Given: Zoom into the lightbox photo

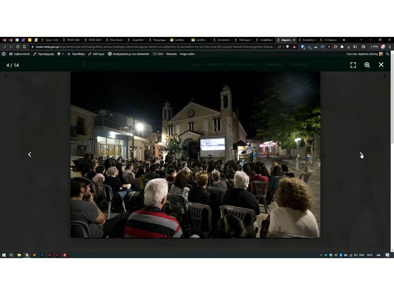Looking at the screenshot, I should click(367, 65).
